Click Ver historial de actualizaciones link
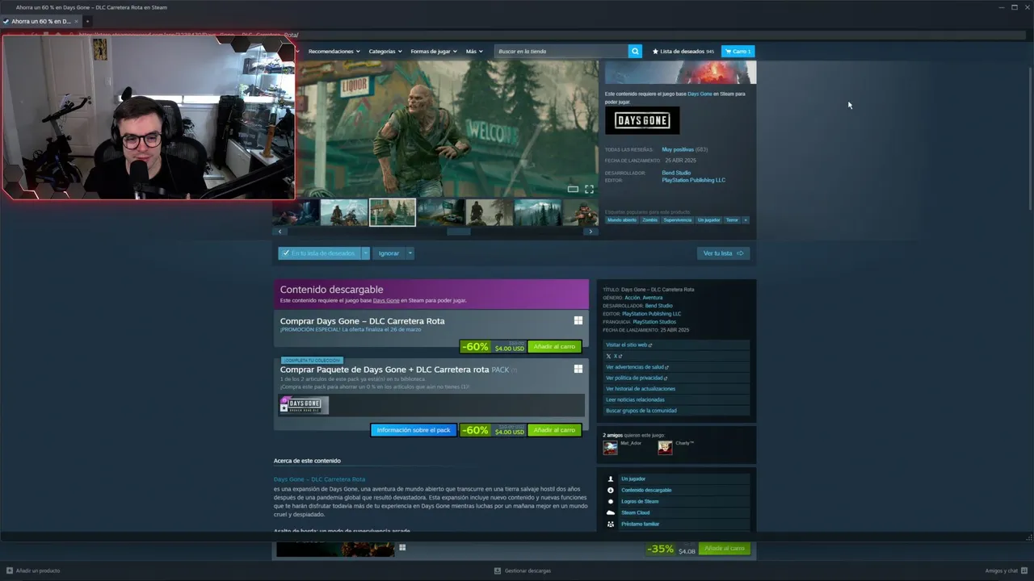Image resolution: width=1034 pixels, height=581 pixels. click(641, 389)
